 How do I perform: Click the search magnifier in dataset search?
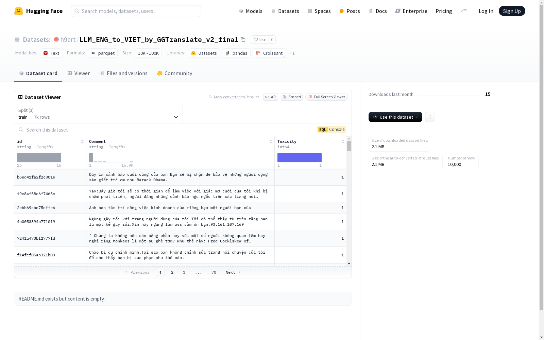(x=21, y=130)
